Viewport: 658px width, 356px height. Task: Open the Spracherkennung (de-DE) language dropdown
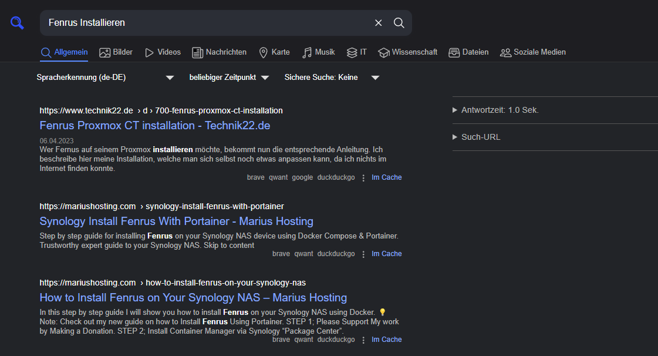coord(105,77)
